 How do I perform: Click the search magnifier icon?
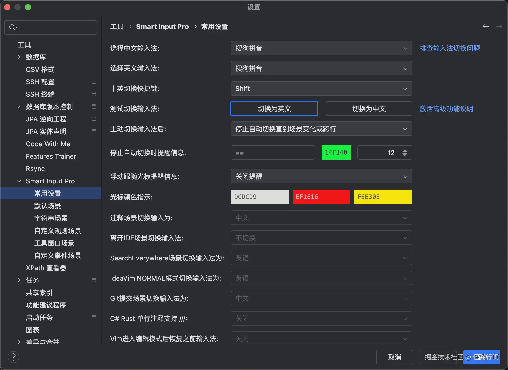pyautogui.click(x=12, y=27)
